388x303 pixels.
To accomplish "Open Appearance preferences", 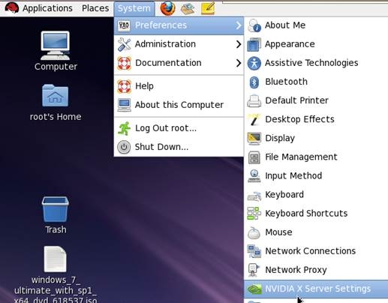I will coord(316,44).
